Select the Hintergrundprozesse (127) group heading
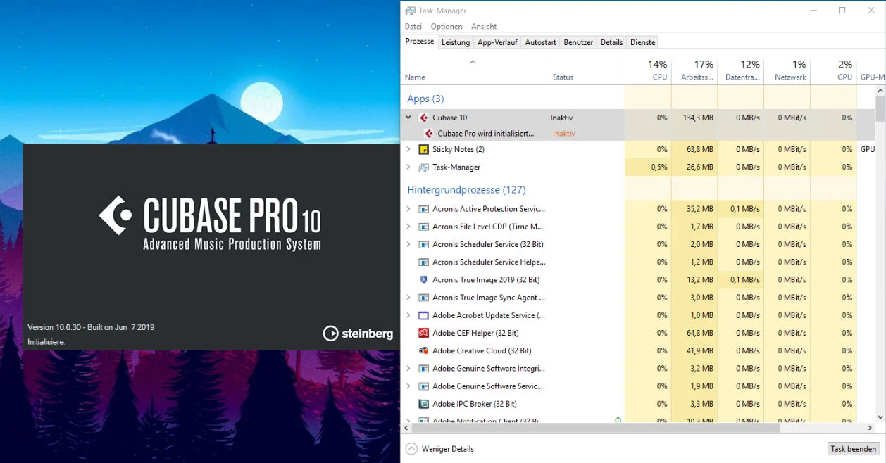The image size is (886, 463). point(466,190)
